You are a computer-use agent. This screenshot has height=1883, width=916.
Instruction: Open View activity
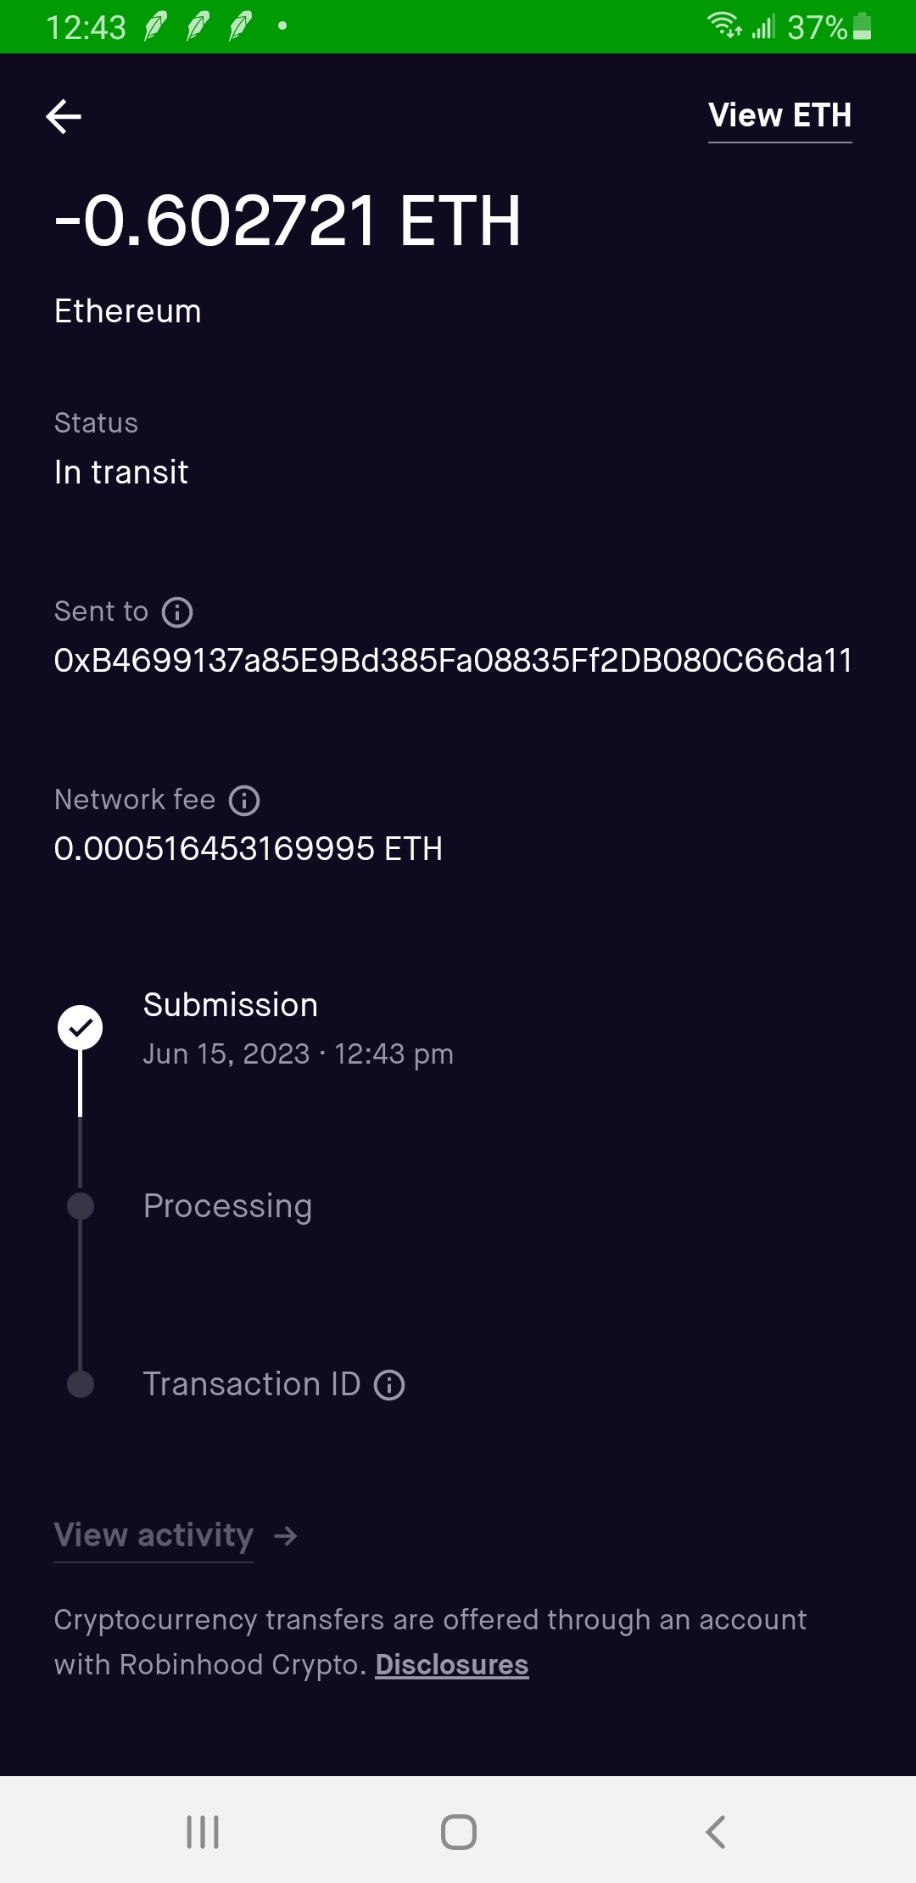pyautogui.click(x=154, y=1535)
